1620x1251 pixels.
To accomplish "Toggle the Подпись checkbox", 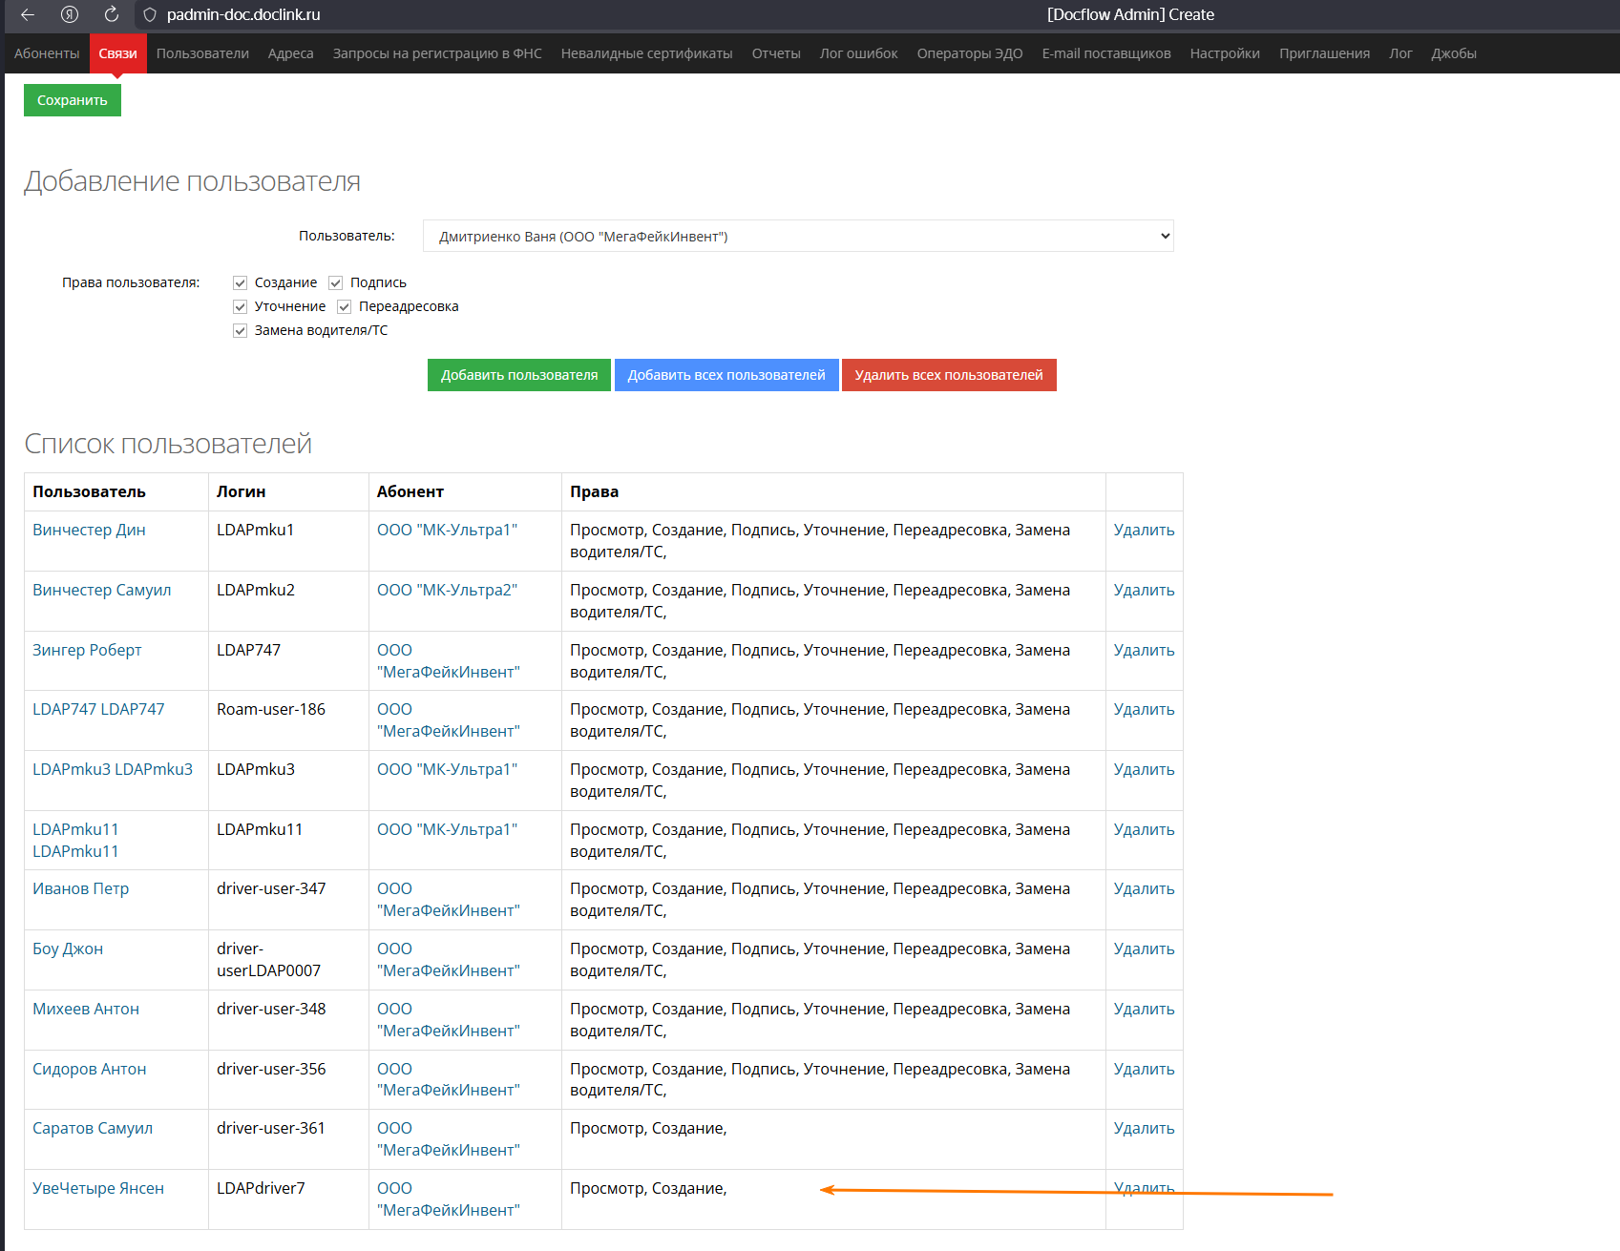I will 336,283.
